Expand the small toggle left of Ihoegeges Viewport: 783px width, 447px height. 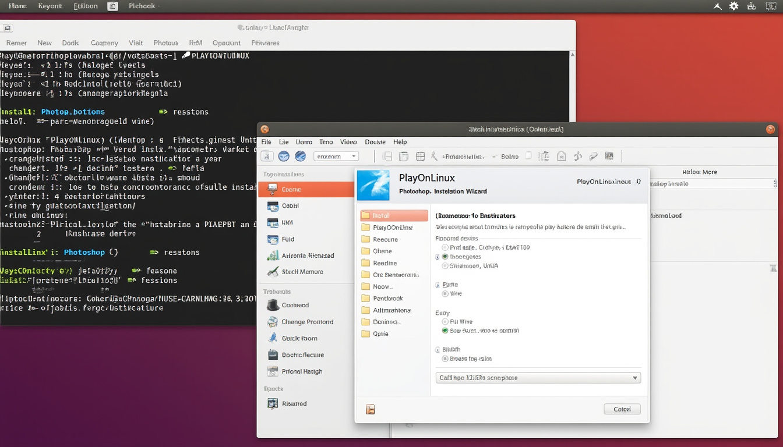tap(438, 257)
